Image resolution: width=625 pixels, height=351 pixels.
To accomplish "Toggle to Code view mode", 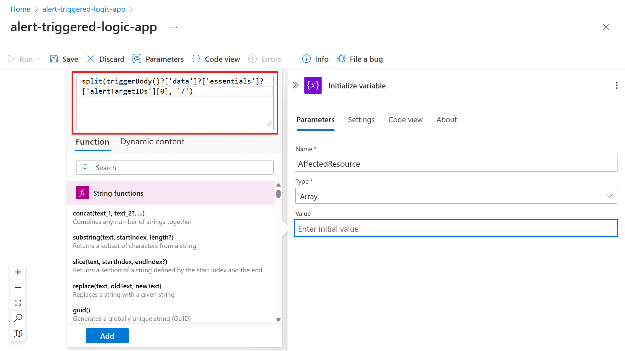I will coord(216,59).
